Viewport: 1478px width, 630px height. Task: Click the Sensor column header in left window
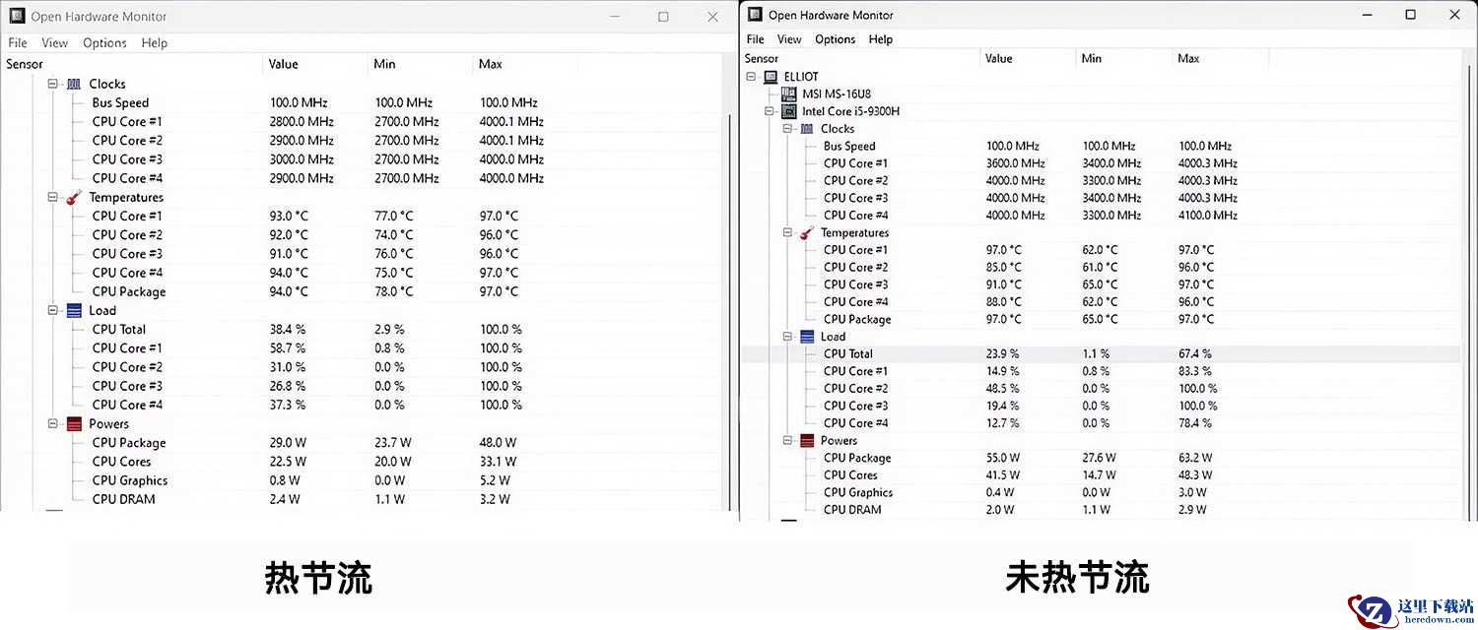[x=133, y=64]
